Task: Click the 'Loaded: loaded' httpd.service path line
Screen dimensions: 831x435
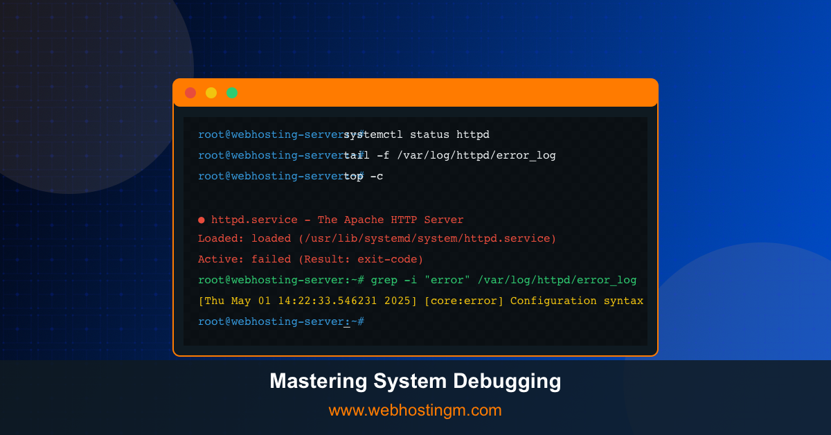Action: tap(377, 238)
